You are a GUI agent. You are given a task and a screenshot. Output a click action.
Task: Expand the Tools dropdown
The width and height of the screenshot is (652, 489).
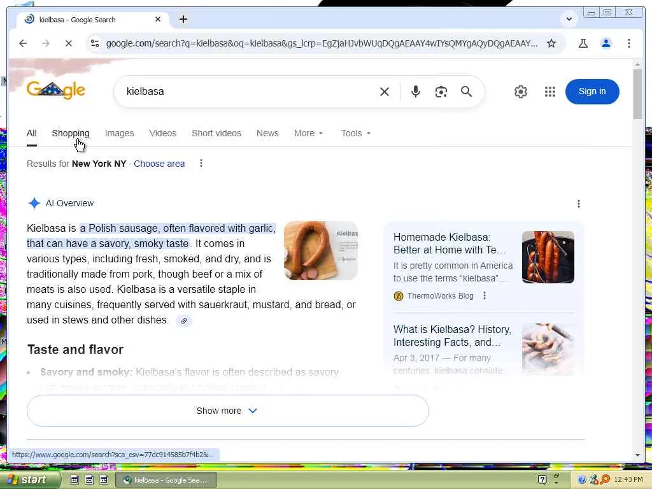pos(356,134)
